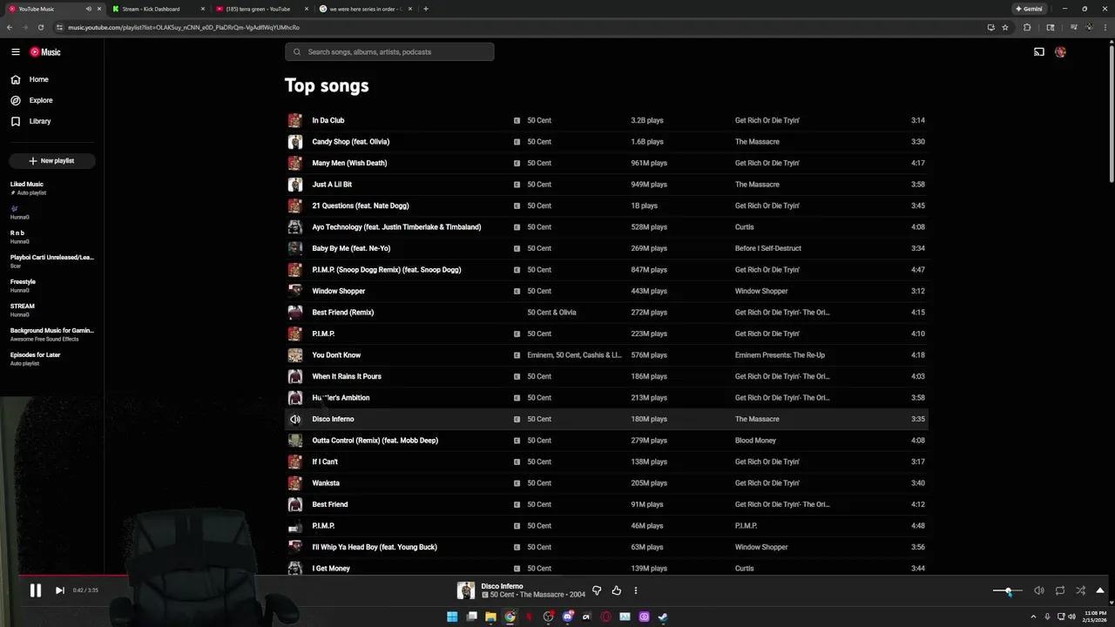Open the taskbar clock and date

(x=1094, y=617)
